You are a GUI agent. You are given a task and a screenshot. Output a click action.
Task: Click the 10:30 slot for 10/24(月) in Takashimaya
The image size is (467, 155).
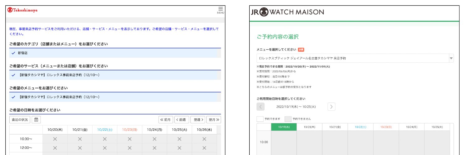click(x=155, y=139)
